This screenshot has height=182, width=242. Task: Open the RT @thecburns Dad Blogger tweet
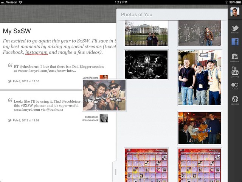click(59, 69)
